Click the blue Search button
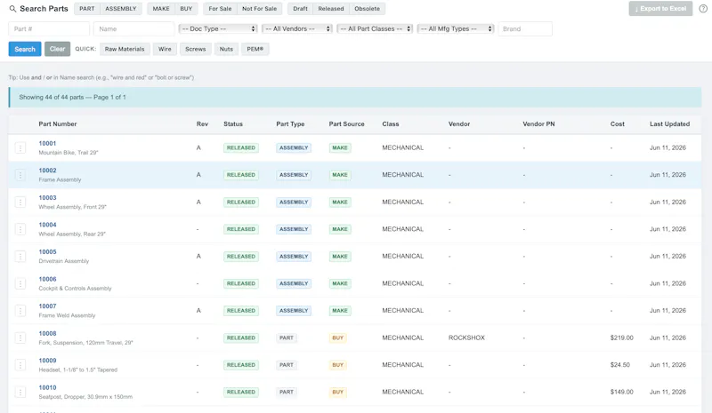712x413 pixels. tap(25, 49)
